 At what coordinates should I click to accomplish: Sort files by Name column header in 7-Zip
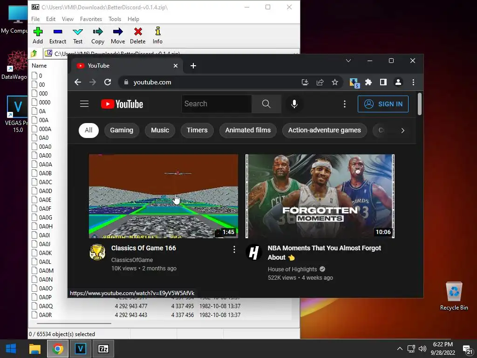pyautogui.click(x=39, y=65)
